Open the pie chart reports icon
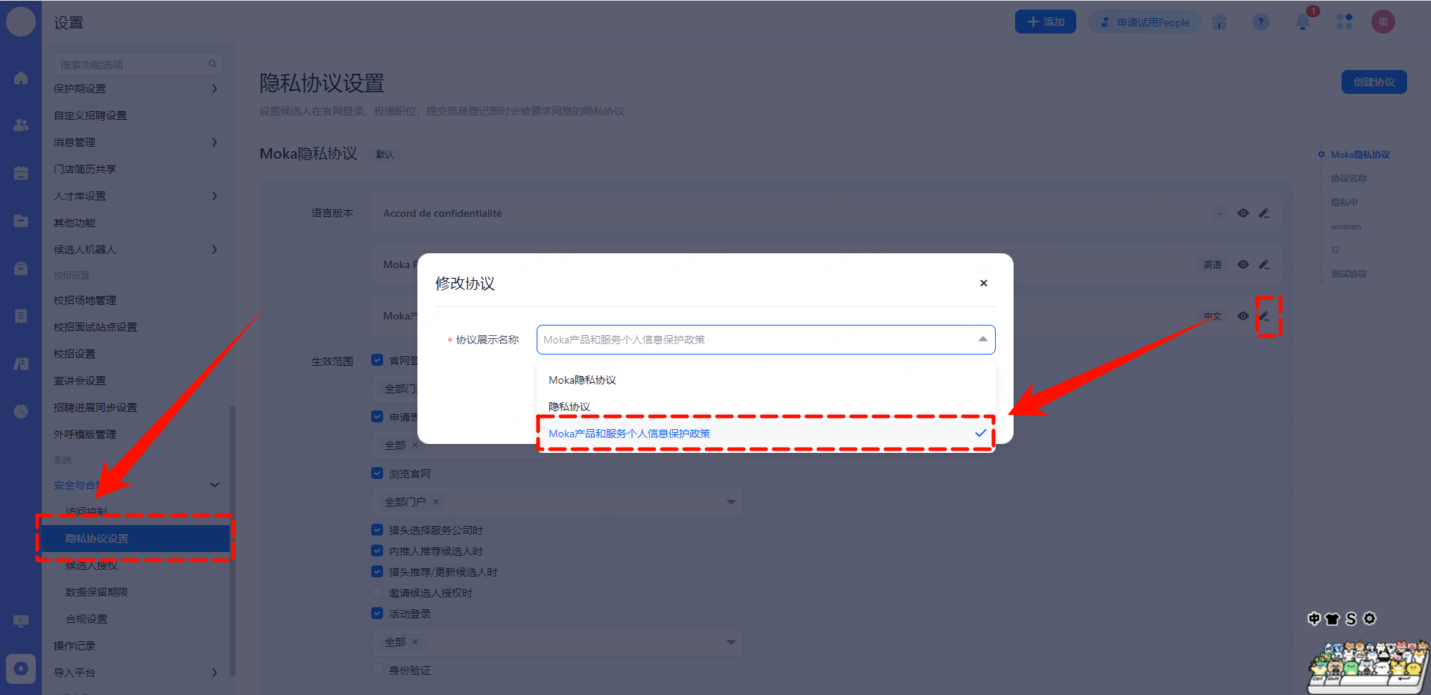The height and width of the screenshot is (695, 1431). point(21,411)
